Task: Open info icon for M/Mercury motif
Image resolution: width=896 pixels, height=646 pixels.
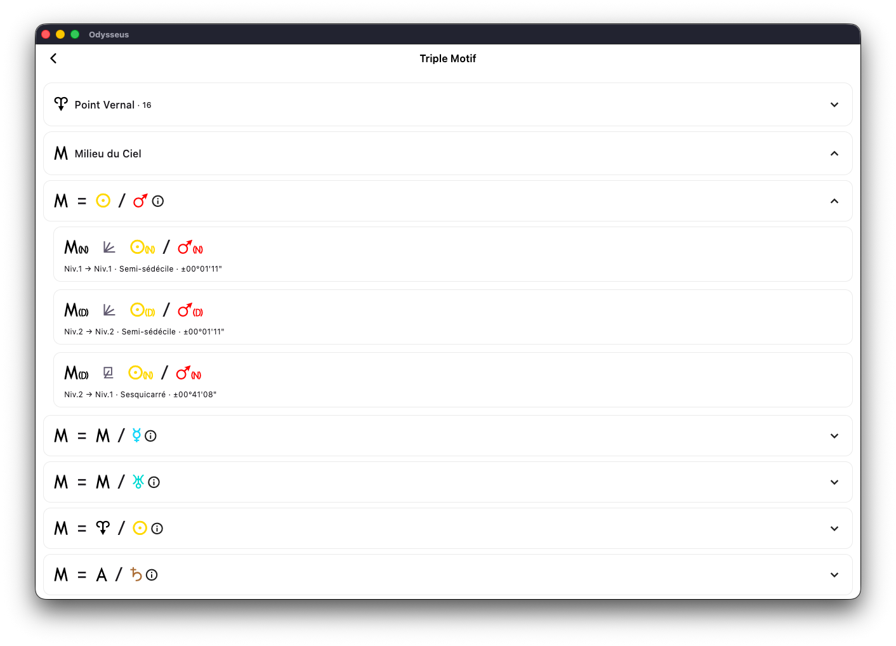Action: point(150,436)
